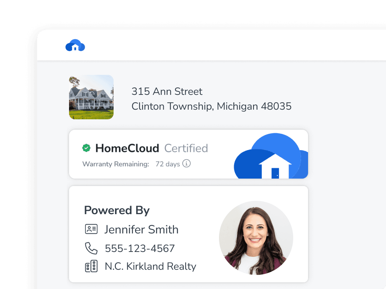Click the Powered By heading
Viewport: 386px width, 289px height.
coord(117,210)
